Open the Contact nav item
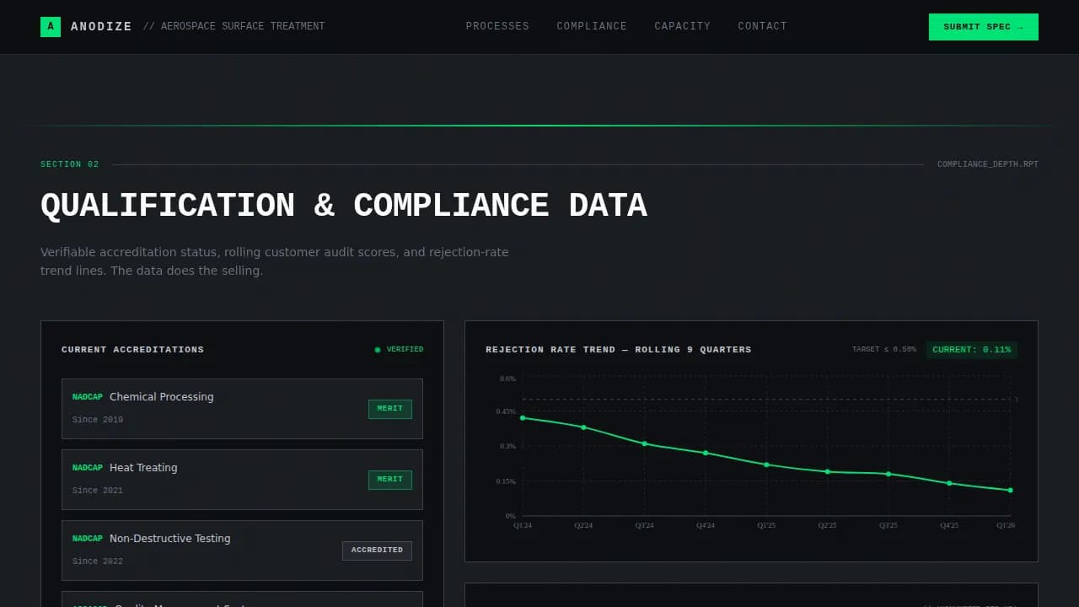This screenshot has height=607, width=1079. pos(762,27)
